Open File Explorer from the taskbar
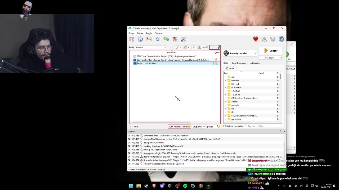This screenshot has height=190, width=339. pos(139,186)
